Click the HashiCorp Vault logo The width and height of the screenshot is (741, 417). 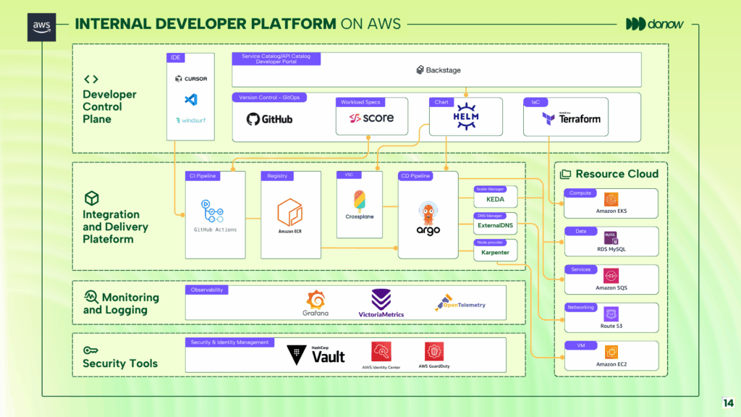(x=316, y=355)
